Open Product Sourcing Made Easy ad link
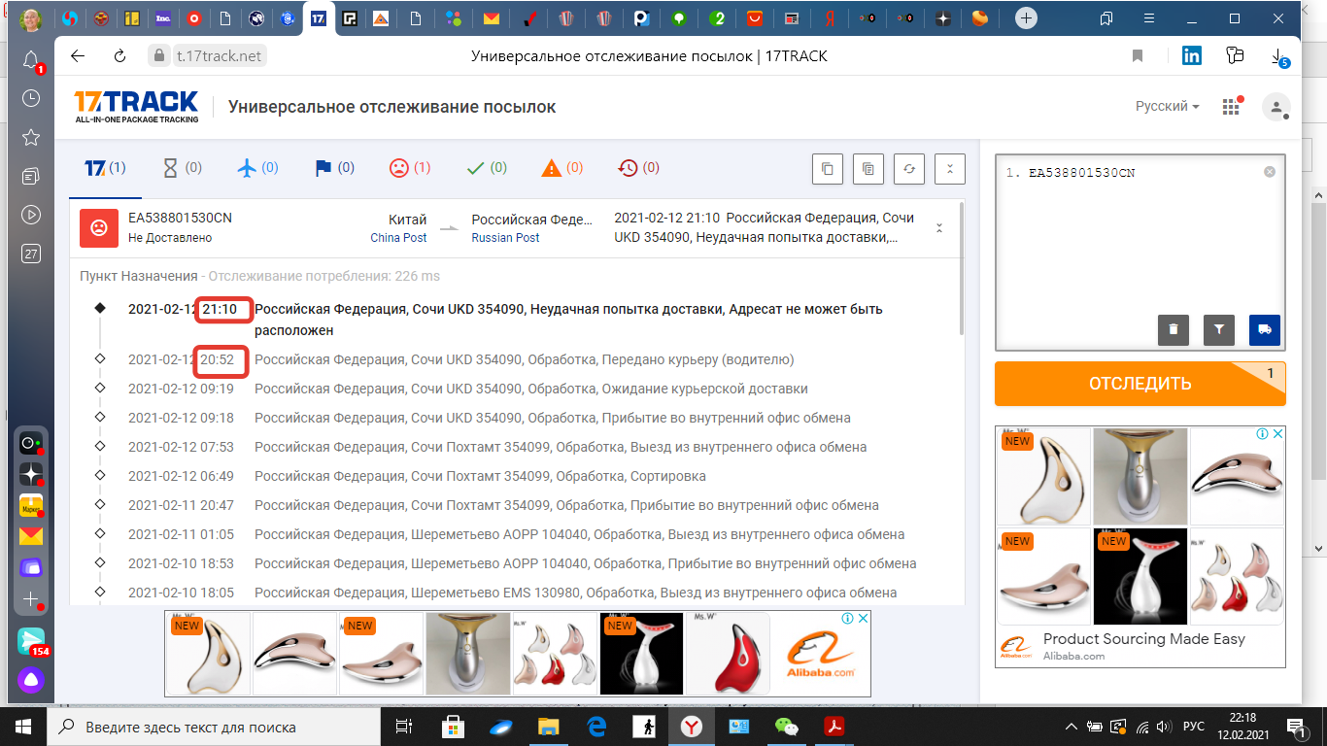The width and height of the screenshot is (1327, 746). pyautogui.click(x=1143, y=639)
